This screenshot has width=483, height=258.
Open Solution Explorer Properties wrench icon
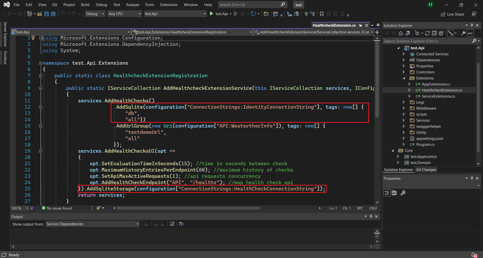coord(463,33)
